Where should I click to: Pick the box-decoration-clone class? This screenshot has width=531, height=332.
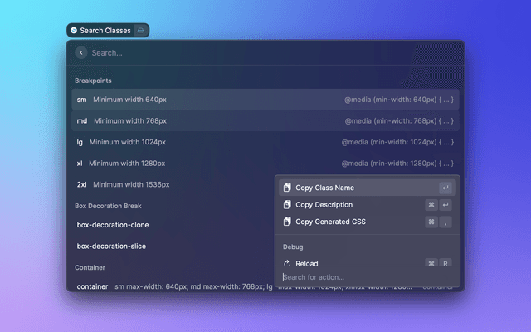coord(113,225)
